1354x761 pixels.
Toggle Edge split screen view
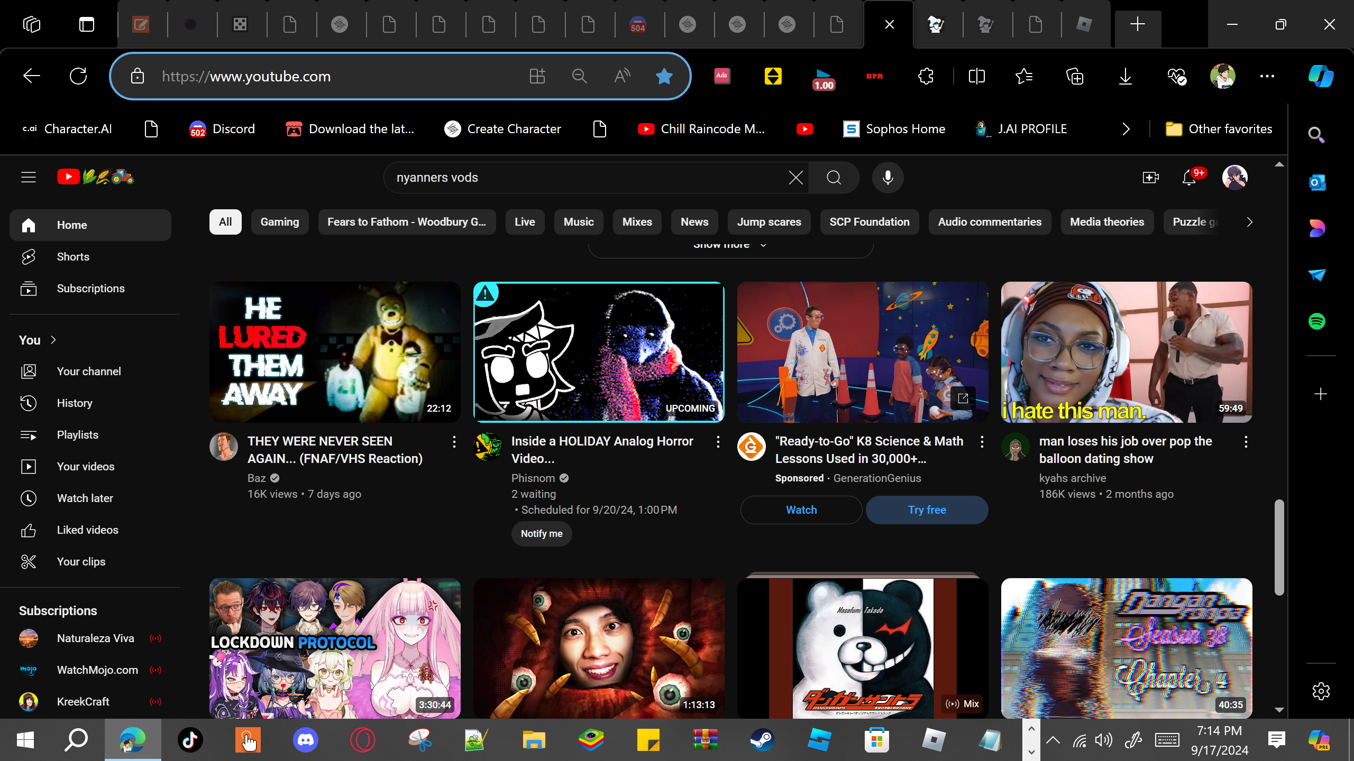(976, 77)
